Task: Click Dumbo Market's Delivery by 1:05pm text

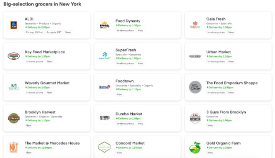Action: (x=129, y=118)
